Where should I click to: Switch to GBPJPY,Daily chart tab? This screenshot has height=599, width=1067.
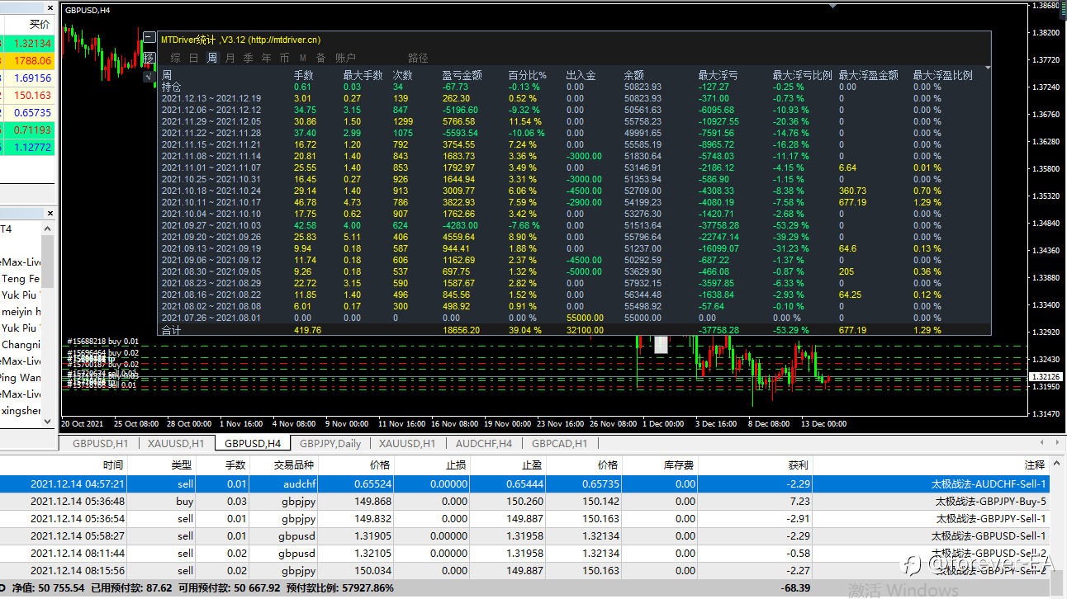(x=330, y=444)
